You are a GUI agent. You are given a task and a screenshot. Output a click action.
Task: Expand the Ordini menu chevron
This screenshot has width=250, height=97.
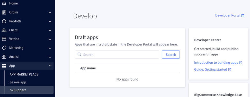(50, 13)
